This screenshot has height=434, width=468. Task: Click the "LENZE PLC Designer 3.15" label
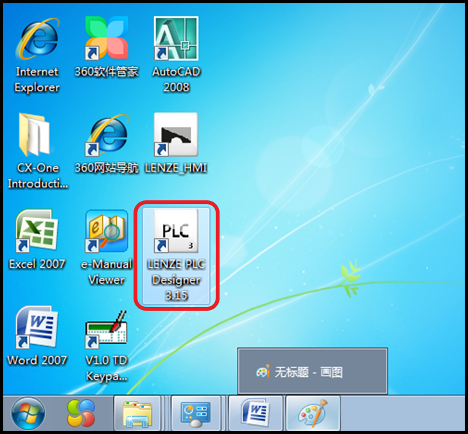pyautogui.click(x=177, y=280)
